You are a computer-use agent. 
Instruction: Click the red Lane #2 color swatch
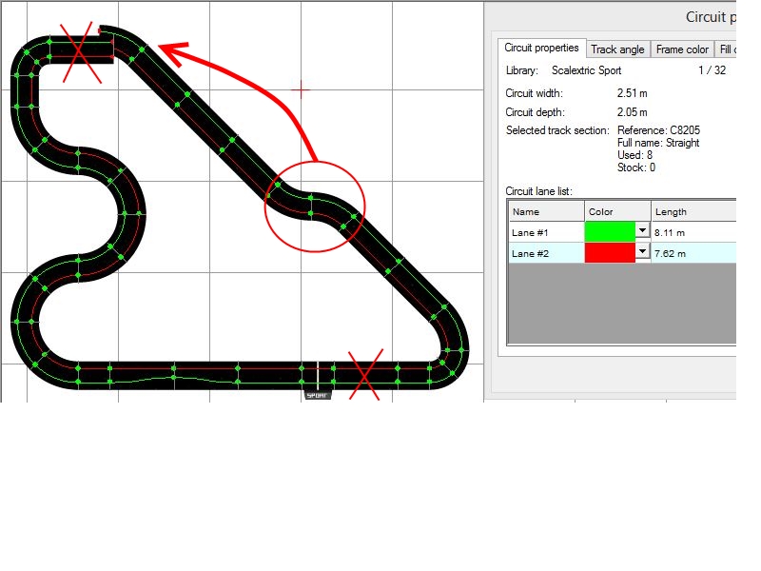(x=609, y=253)
